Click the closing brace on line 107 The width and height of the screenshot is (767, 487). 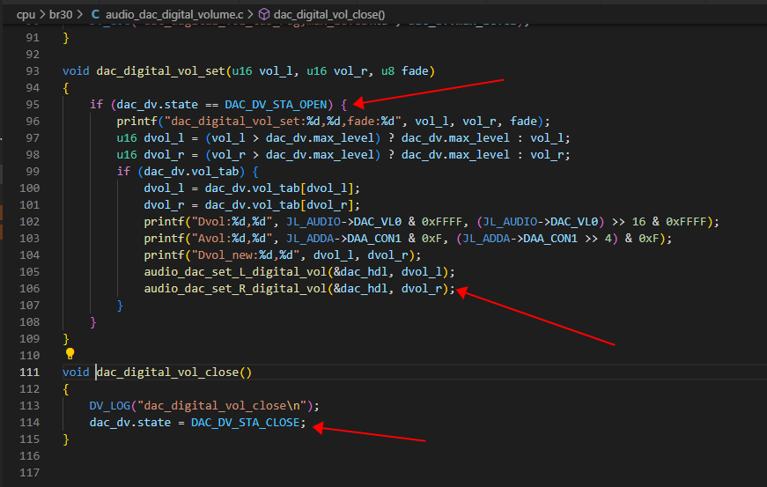click(120, 306)
